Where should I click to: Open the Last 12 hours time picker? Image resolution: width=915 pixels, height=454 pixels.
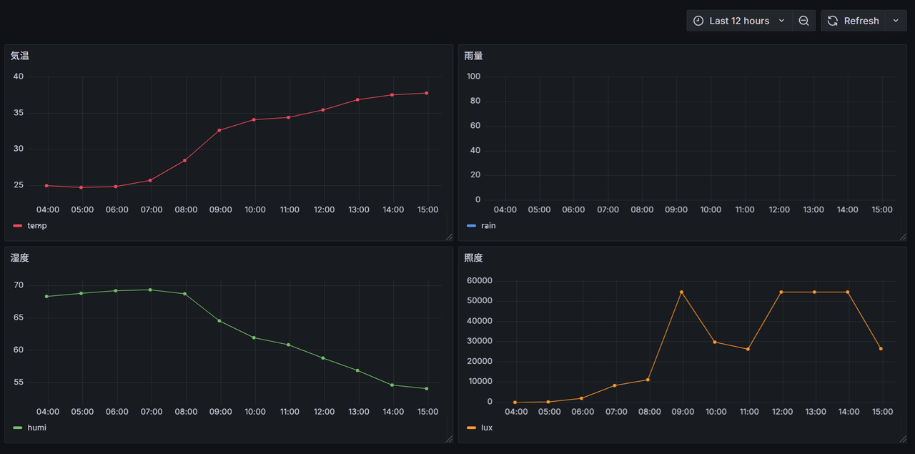pyautogui.click(x=739, y=21)
